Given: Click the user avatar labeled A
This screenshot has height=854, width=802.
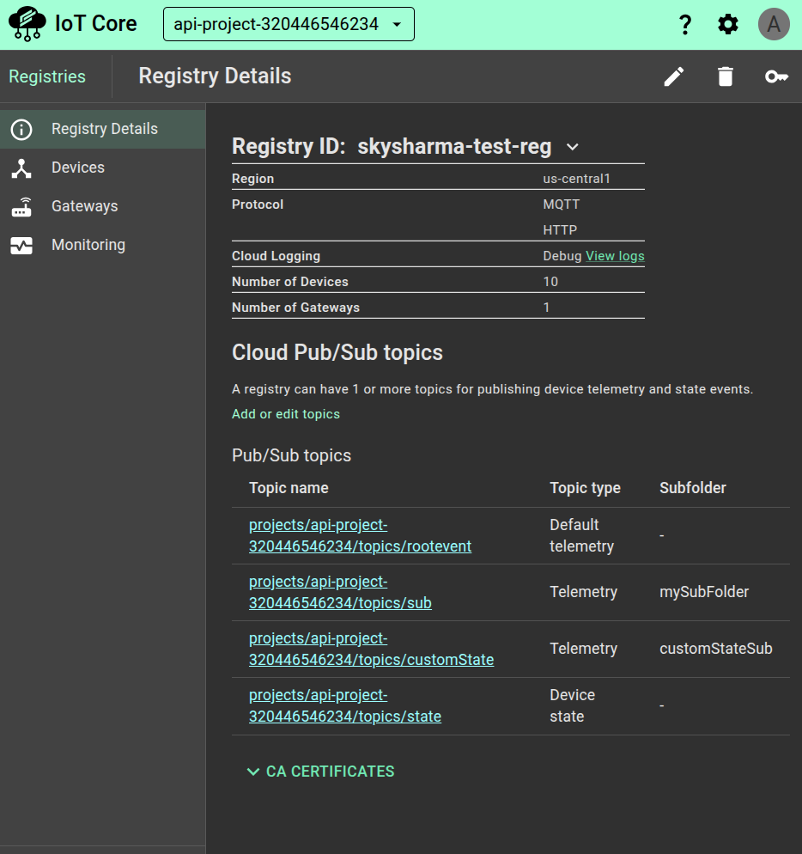Looking at the screenshot, I should point(774,25).
